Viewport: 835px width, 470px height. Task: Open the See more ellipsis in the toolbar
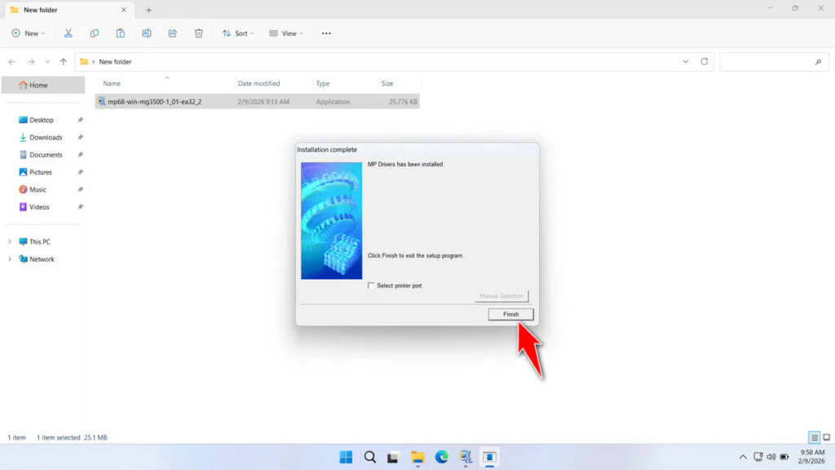[325, 33]
